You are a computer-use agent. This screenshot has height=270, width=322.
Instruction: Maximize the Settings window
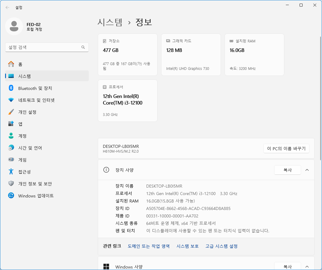point(301,5)
